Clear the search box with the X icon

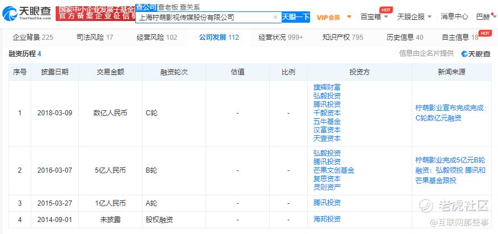[x=275, y=17]
